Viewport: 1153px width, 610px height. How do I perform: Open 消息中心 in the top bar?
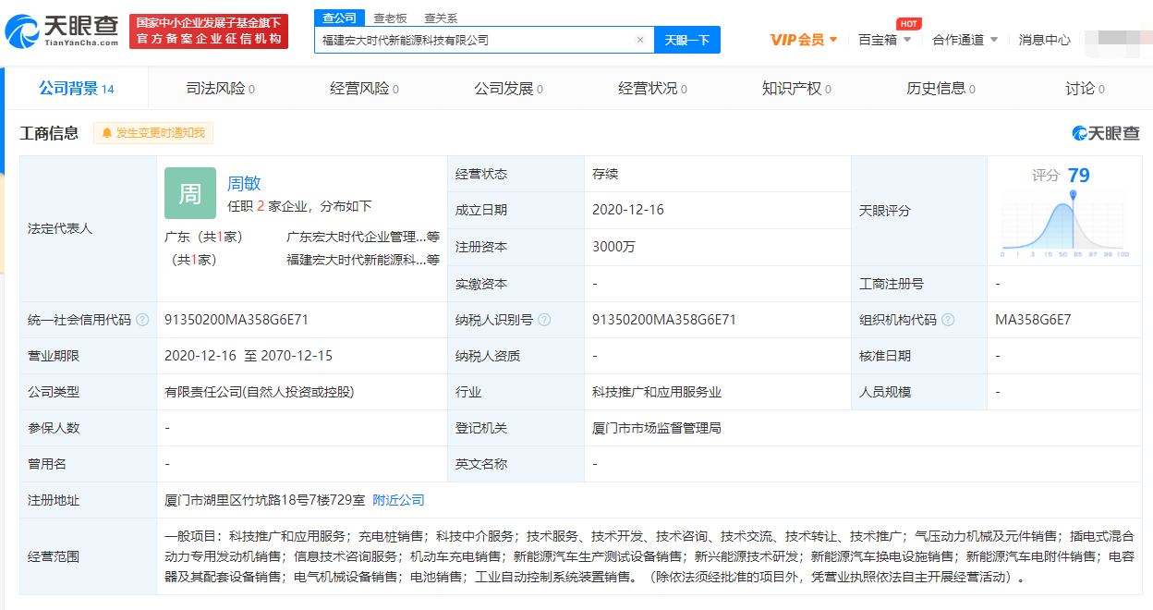[x=1044, y=40]
